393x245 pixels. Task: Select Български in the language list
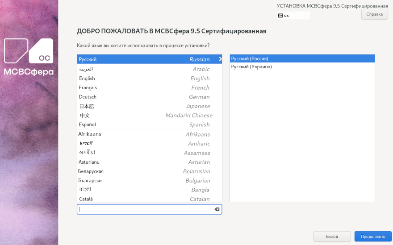(149, 181)
